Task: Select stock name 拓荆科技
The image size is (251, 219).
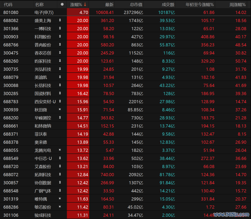Action: [x=43, y=175]
